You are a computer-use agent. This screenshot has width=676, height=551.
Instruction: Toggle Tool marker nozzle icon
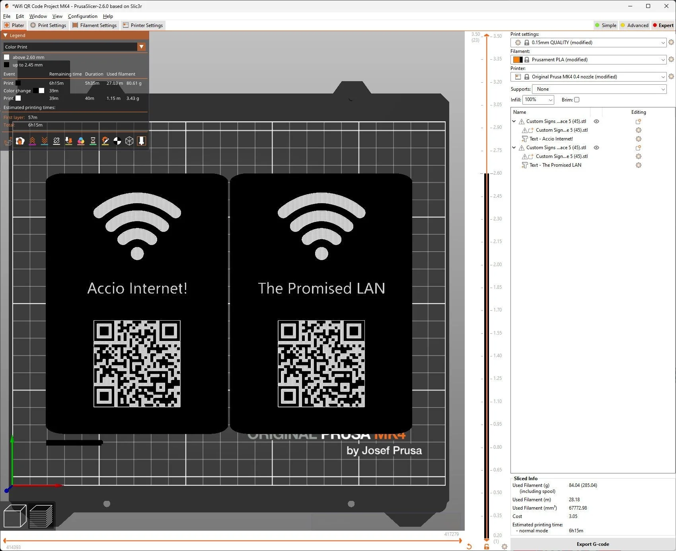[141, 141]
